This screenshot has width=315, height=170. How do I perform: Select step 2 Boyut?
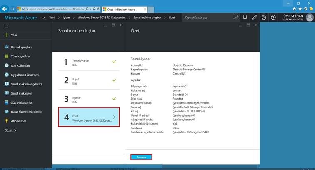pyautogui.click(x=89, y=80)
